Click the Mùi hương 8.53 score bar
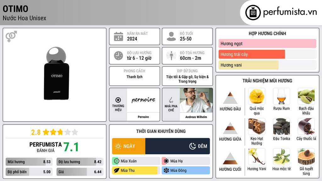This screenshot has height=181, width=322. [29, 162]
